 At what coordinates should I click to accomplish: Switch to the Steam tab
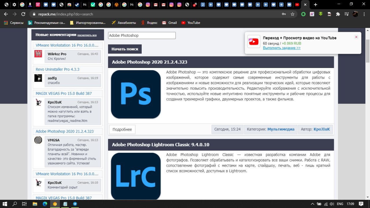click(x=77, y=5)
